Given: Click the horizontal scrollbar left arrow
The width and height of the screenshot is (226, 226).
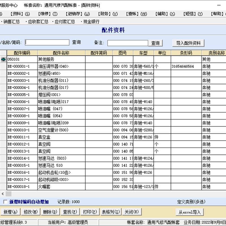Looking at the screenshot, I should [3, 194].
